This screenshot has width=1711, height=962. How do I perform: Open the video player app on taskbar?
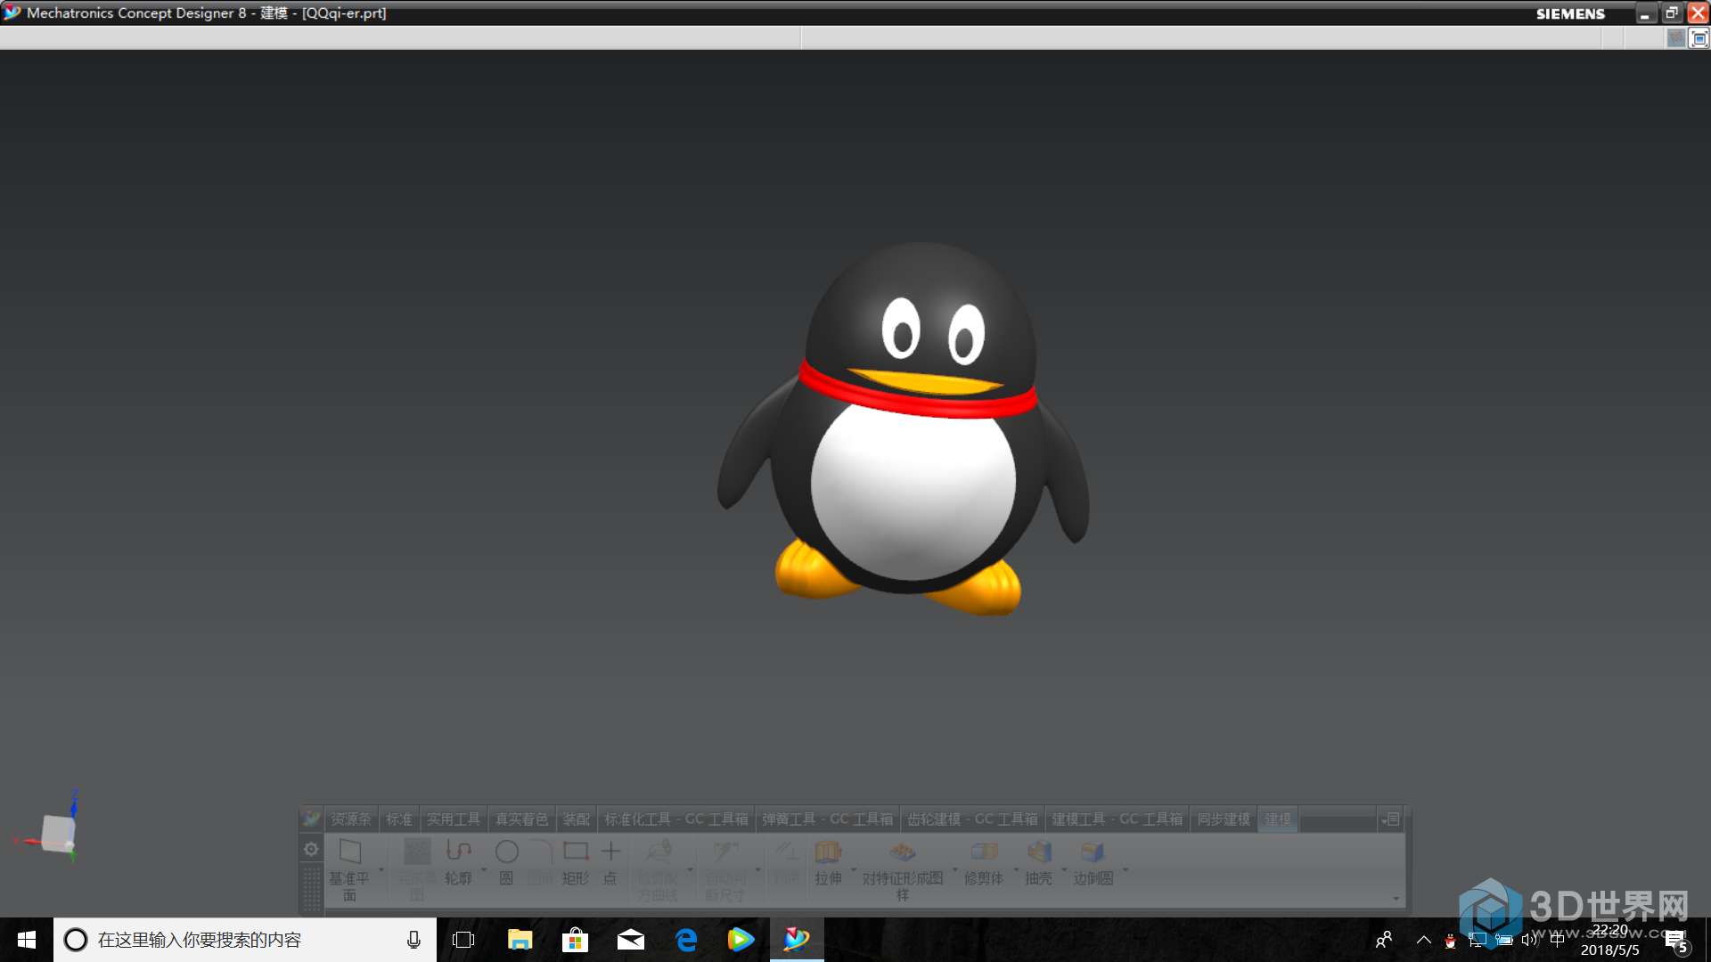pyautogui.click(x=741, y=940)
